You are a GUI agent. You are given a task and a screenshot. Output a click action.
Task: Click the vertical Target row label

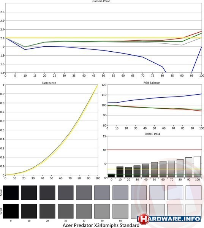[1, 211]
